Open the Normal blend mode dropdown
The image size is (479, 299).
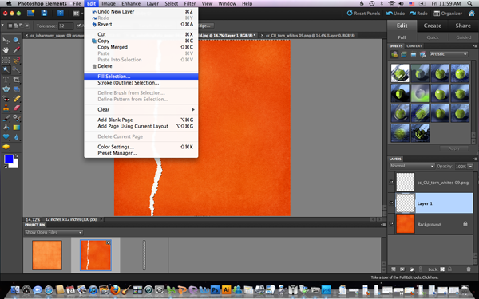[x=412, y=167]
